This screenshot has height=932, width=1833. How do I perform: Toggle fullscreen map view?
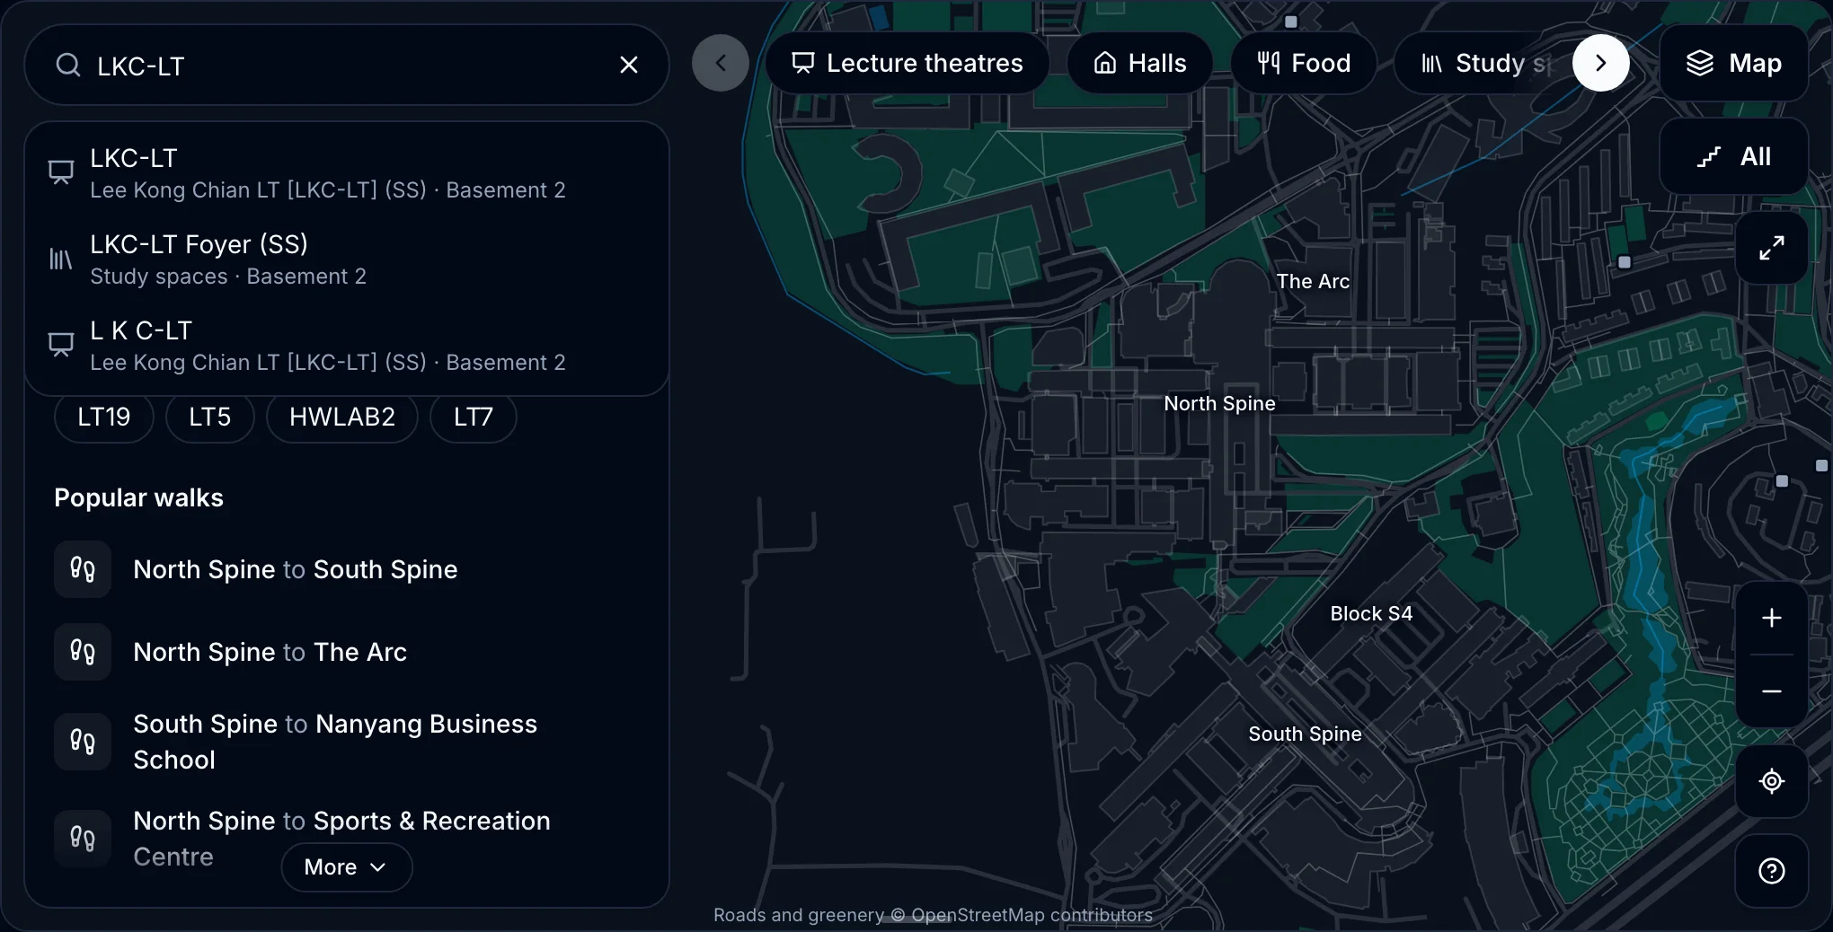pyautogui.click(x=1772, y=248)
